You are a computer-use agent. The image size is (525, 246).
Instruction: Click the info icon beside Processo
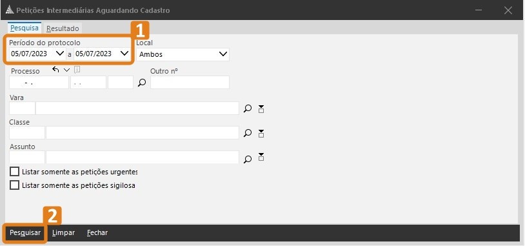pos(77,70)
